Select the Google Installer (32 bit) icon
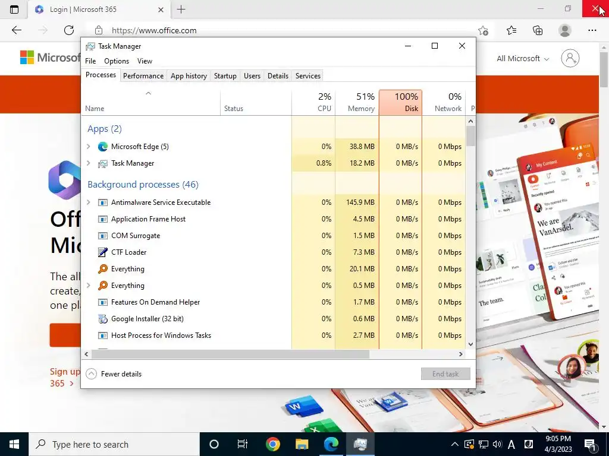The width and height of the screenshot is (609, 456). click(102, 319)
